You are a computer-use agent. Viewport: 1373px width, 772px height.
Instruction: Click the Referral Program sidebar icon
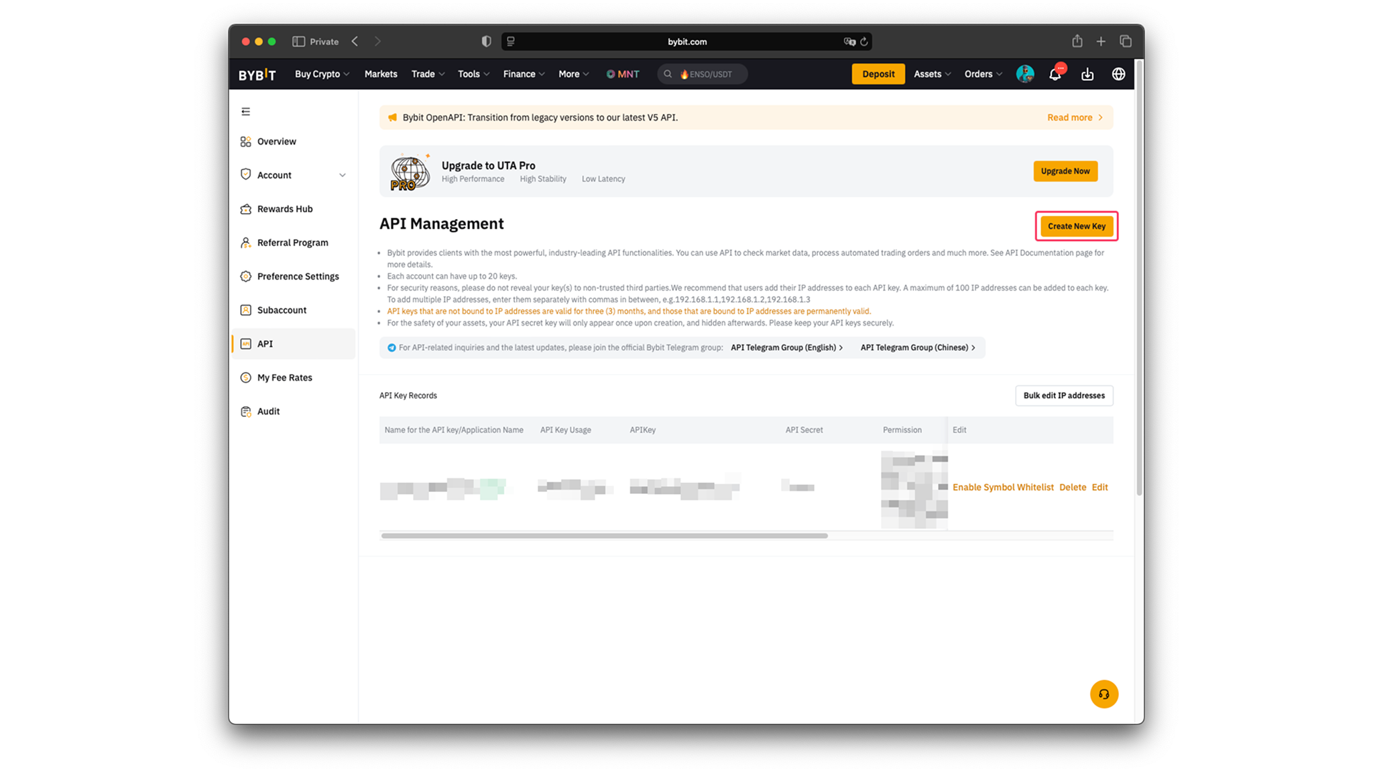click(245, 243)
